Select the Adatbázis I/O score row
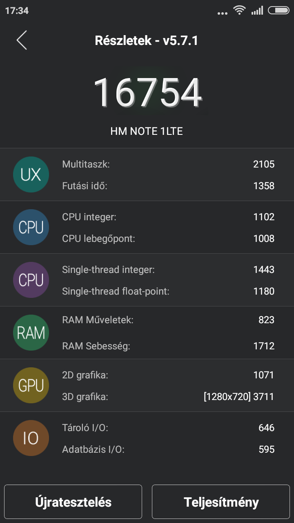Image resolution: width=294 pixels, height=523 pixels. 168,449
